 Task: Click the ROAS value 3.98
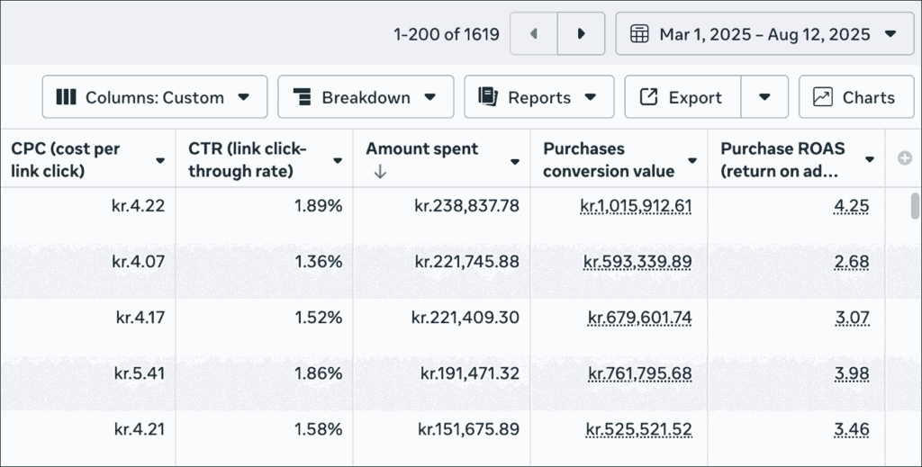(x=851, y=373)
